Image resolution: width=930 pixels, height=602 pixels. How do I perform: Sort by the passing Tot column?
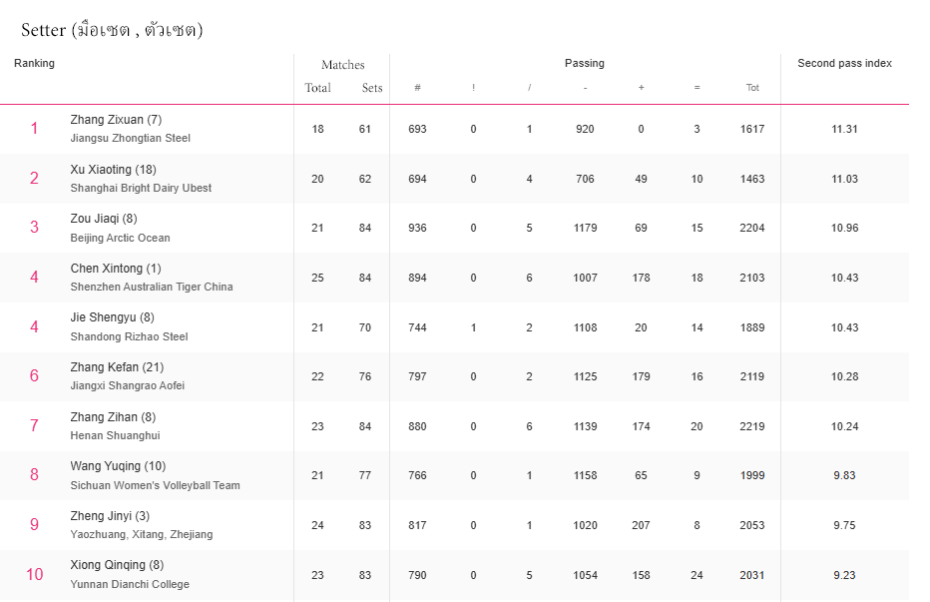752,88
